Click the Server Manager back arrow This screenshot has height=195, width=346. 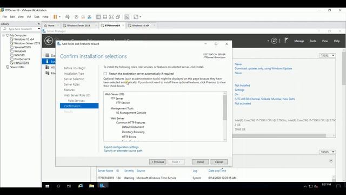coord(49,41)
